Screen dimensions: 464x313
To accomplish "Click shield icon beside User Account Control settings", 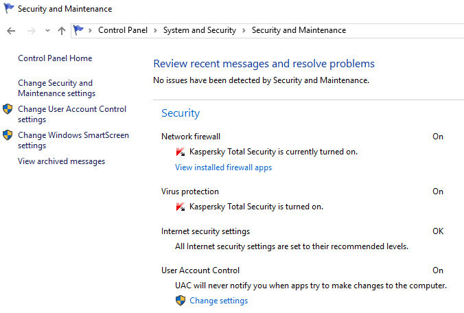I will point(8,109).
